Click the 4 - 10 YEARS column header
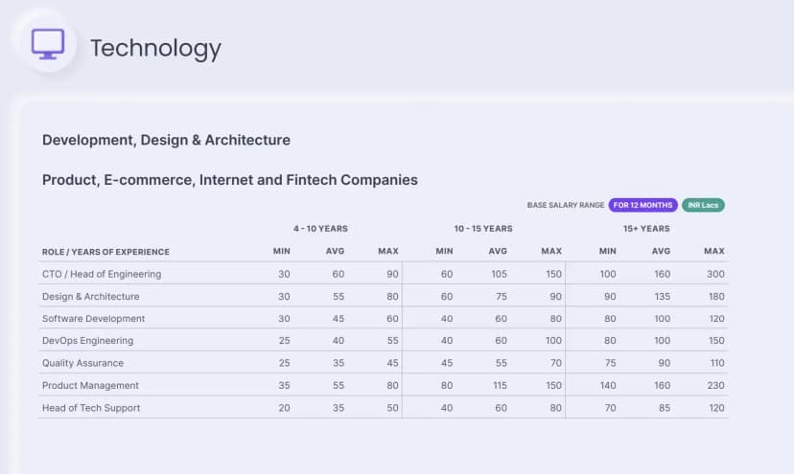This screenshot has height=474, width=794. pos(320,229)
